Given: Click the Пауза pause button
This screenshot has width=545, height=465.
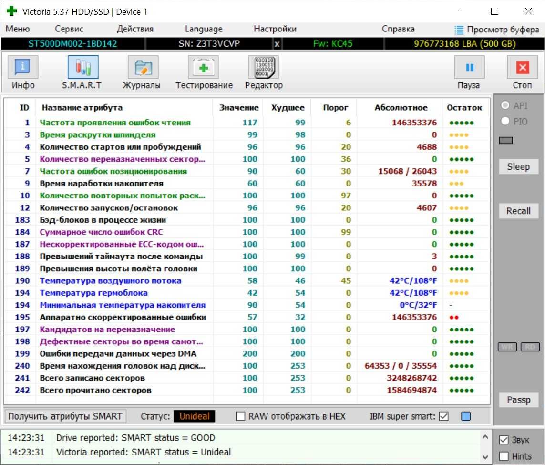Looking at the screenshot, I should click(x=469, y=68).
